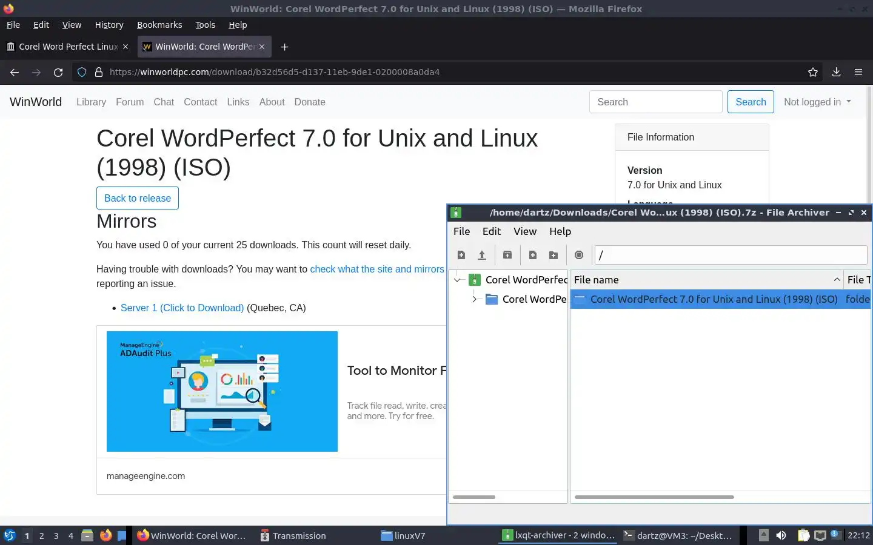This screenshot has height=545, width=873.
Task: Open the LXQt start menu icon on the taskbar
Action: pos(10,535)
